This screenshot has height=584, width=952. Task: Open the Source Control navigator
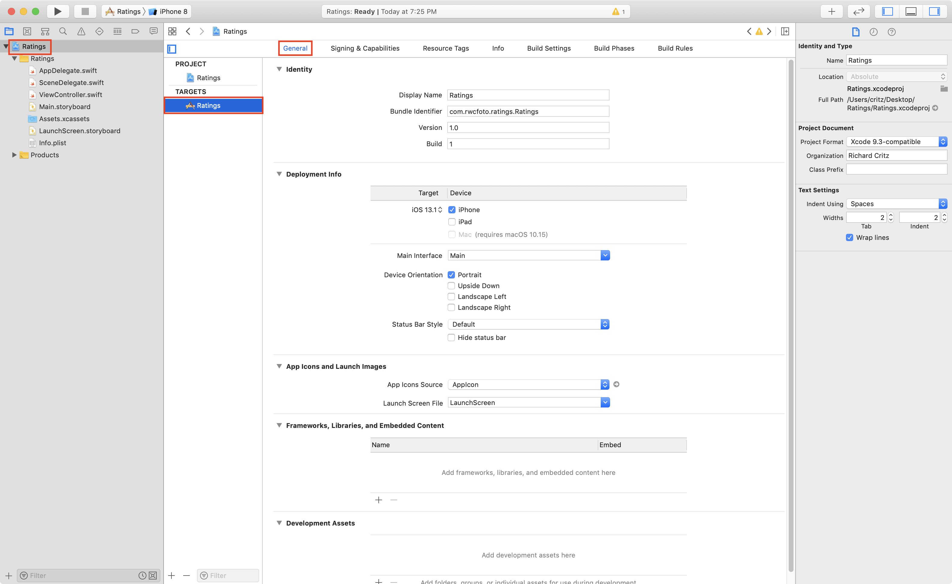(27, 31)
